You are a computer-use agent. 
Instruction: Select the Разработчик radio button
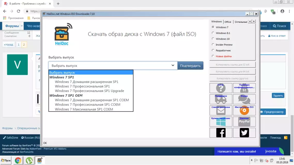(213, 50)
